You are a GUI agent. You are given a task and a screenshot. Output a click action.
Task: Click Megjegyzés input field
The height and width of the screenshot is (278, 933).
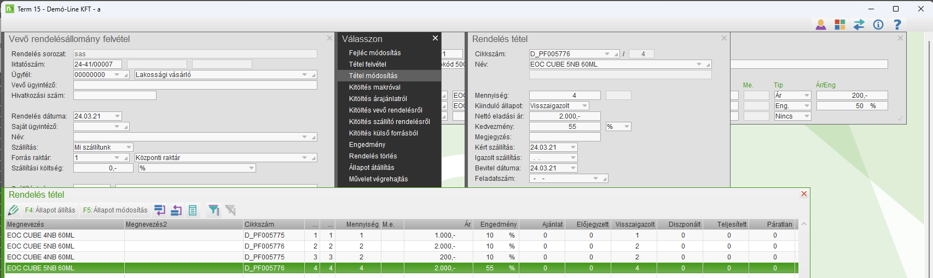[x=565, y=137]
